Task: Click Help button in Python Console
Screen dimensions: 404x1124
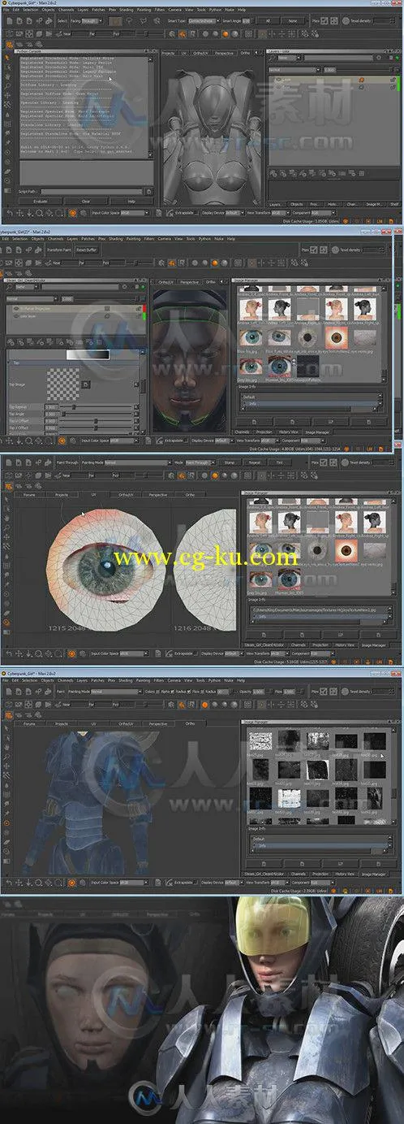Action: pyautogui.click(x=131, y=201)
